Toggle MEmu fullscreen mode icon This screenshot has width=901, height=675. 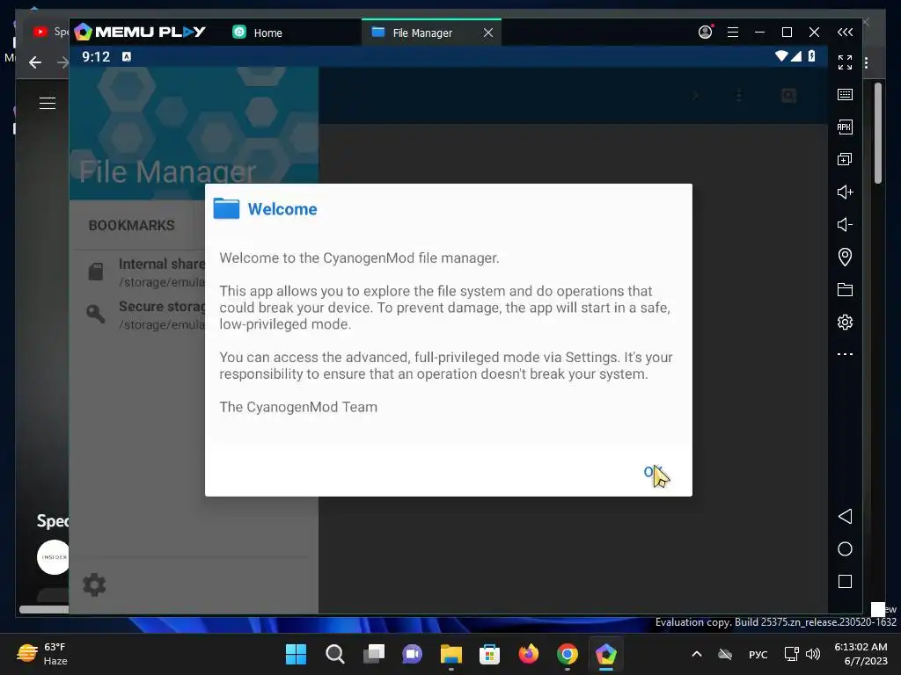(845, 62)
